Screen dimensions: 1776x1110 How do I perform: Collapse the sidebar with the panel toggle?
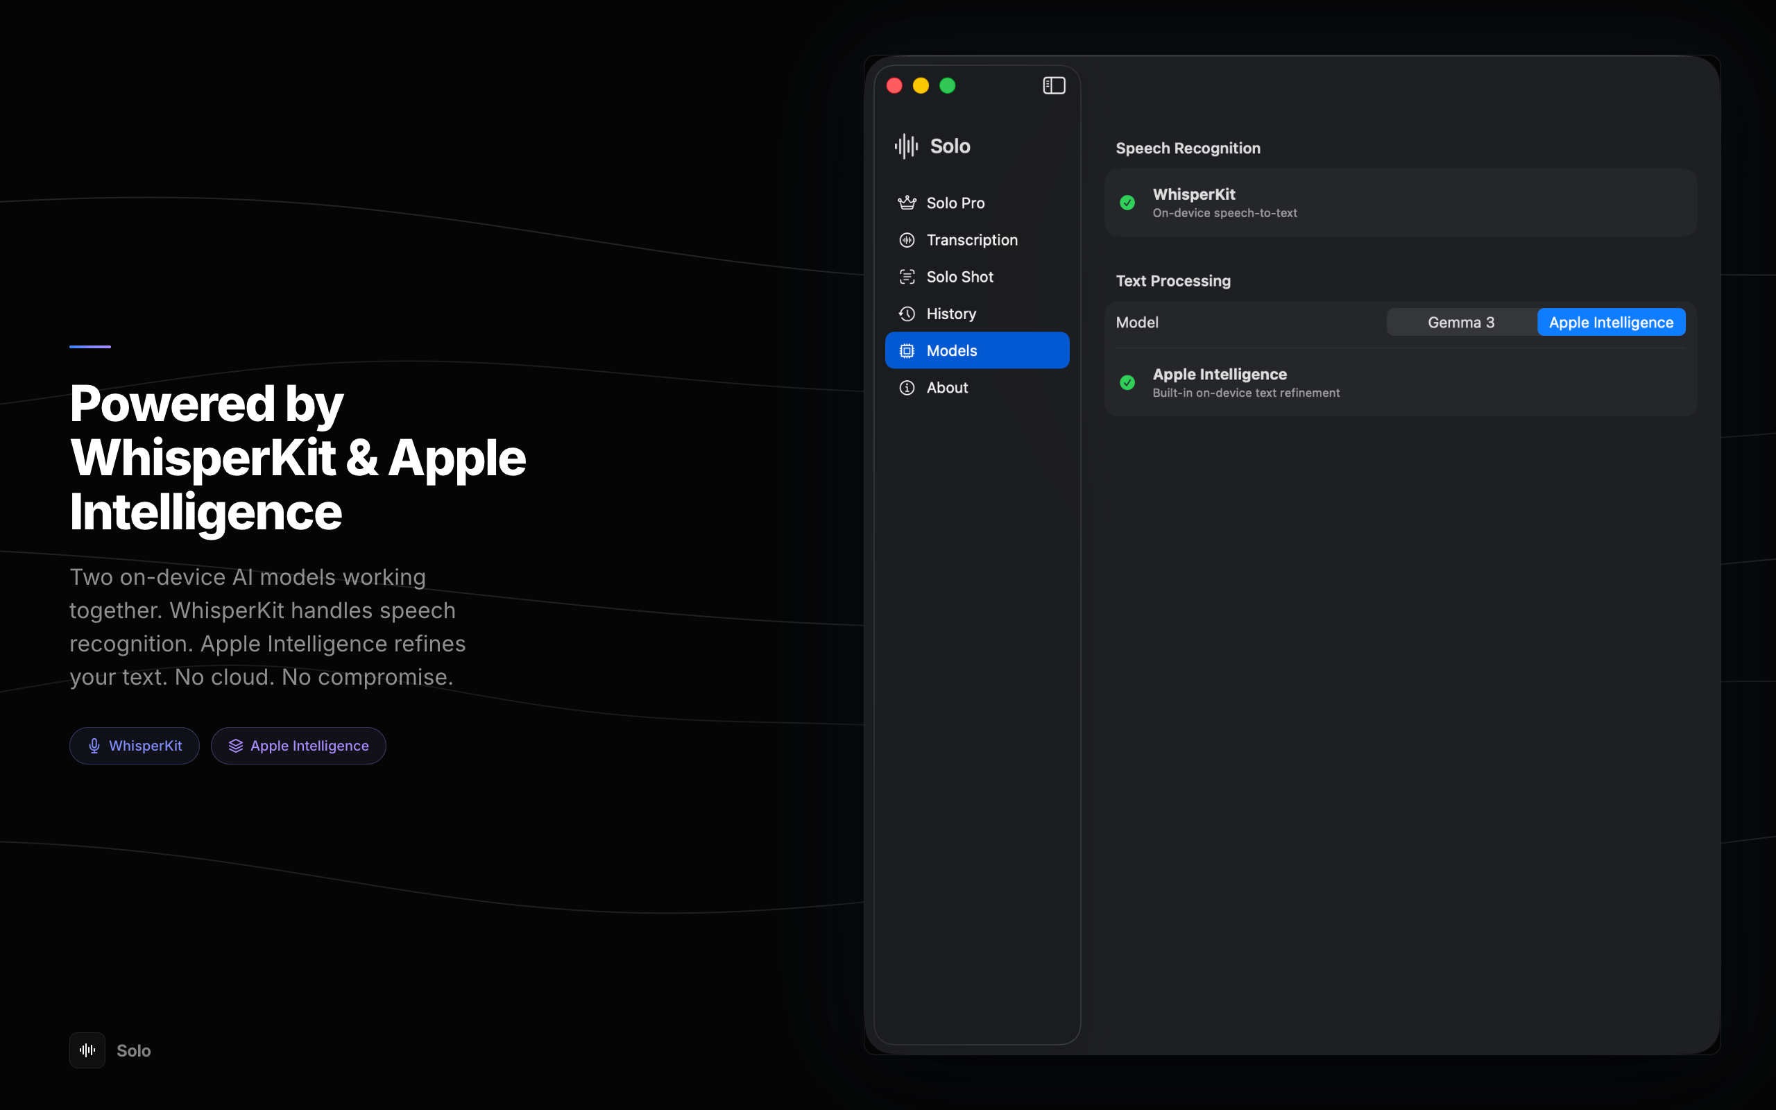[1054, 85]
